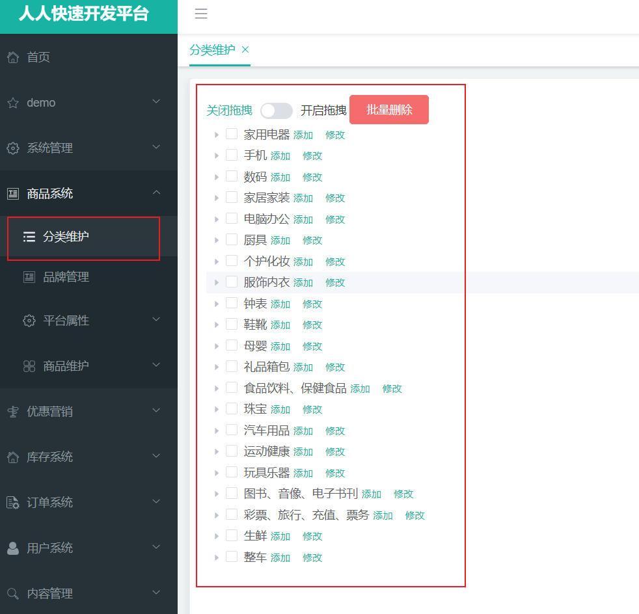Expand the 礼品箱包 tree node arrow
This screenshot has width=639, height=614.
coord(217,367)
